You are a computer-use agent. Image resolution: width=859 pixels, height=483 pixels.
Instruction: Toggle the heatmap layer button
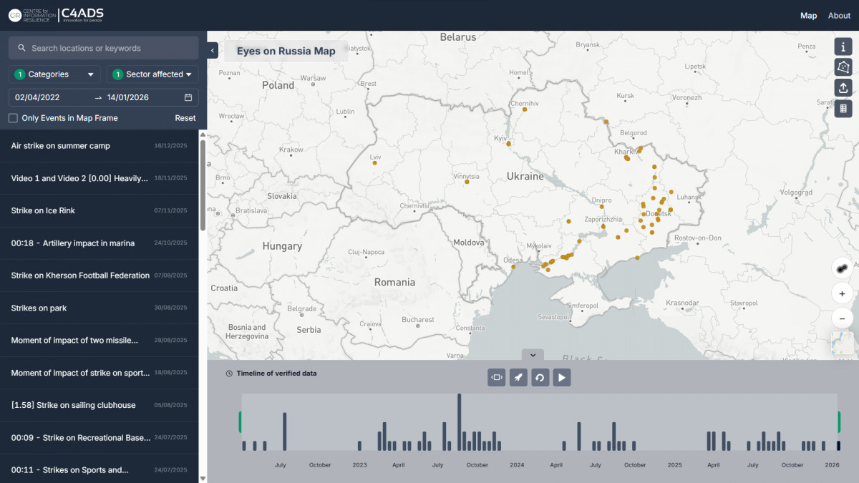[842, 268]
